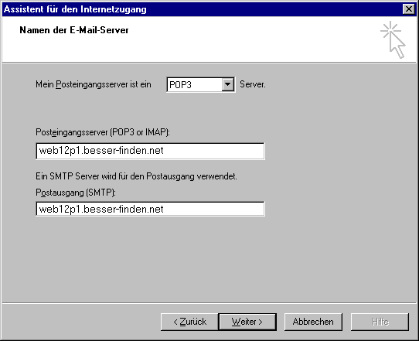Click the 'Mein Posteingangsserver ist ein' label
Viewport: 419px width, 341px height.
[94, 84]
